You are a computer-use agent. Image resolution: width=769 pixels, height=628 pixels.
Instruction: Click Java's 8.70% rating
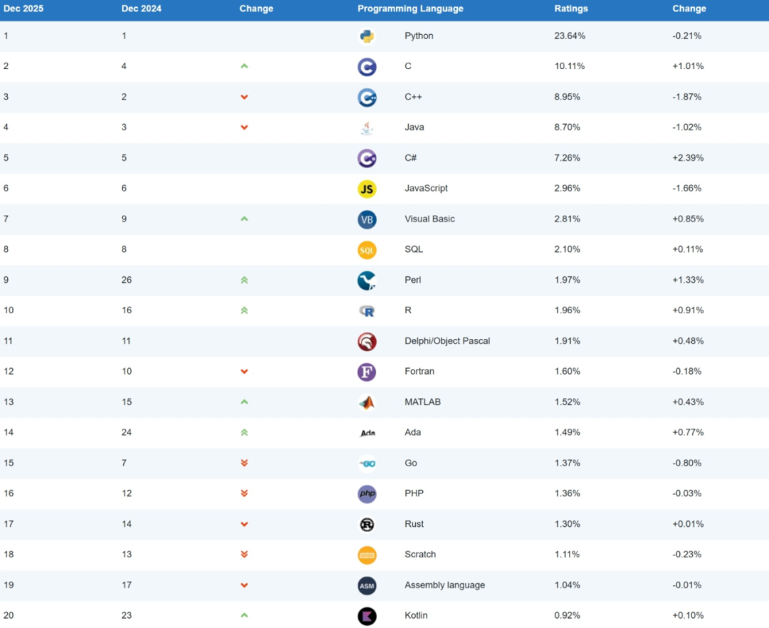[x=567, y=127]
